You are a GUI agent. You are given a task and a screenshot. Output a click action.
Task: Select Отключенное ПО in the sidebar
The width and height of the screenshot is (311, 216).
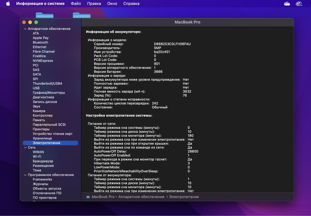pos(47,193)
